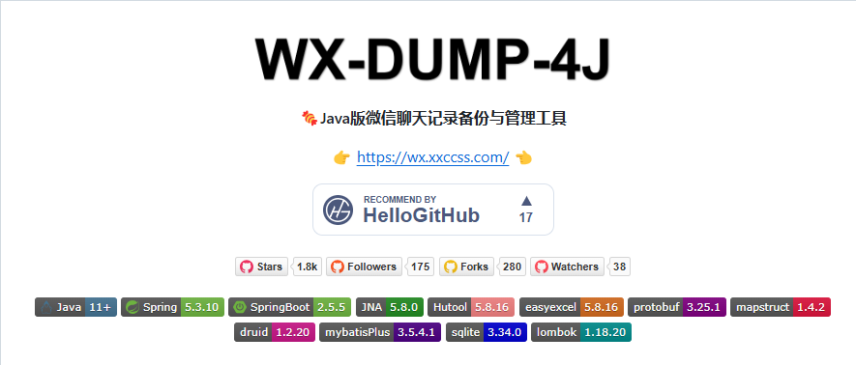Viewport: 856px width, 365px height.
Task: Click the GitHub Stars badge
Action: 261,267
